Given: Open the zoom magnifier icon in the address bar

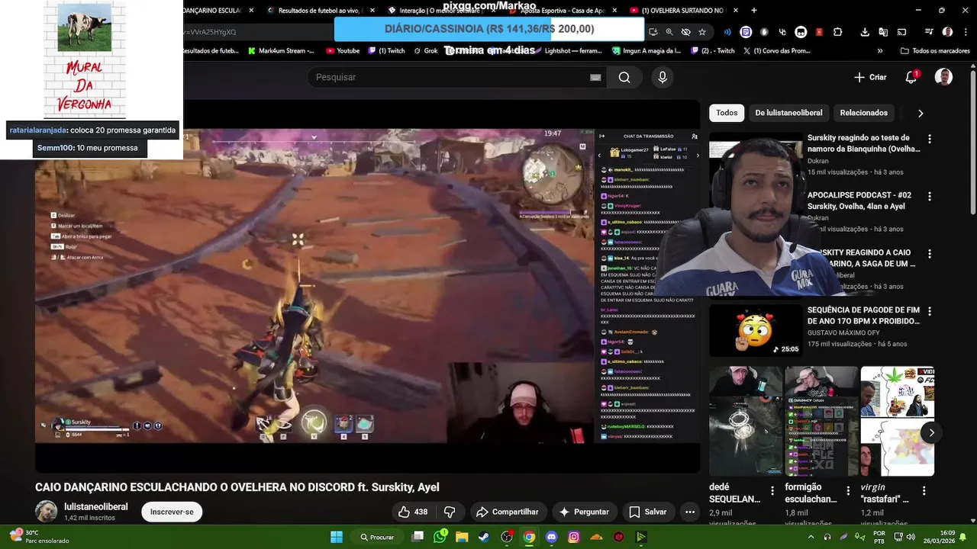Looking at the screenshot, I should point(669,32).
